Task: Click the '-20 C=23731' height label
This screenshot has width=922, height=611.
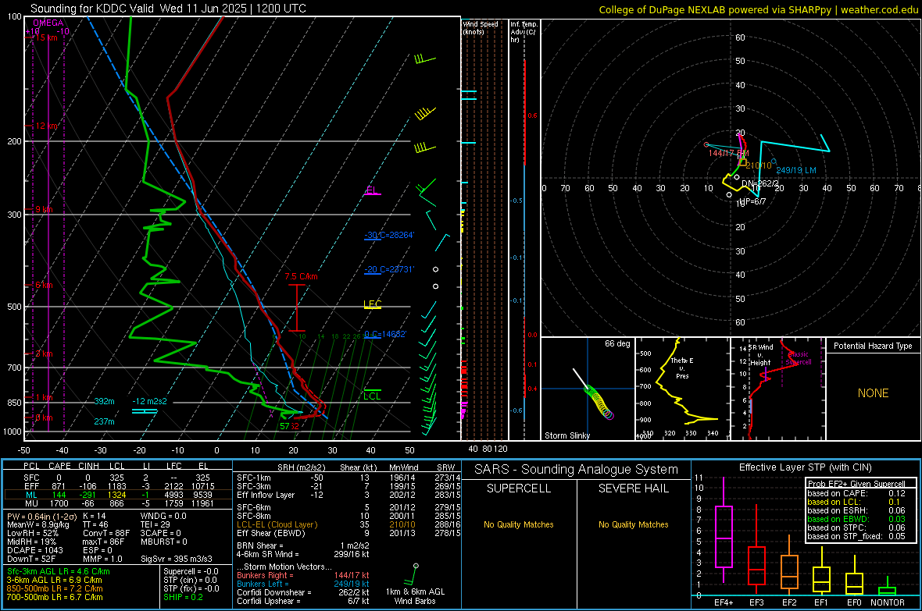Action: [x=389, y=270]
